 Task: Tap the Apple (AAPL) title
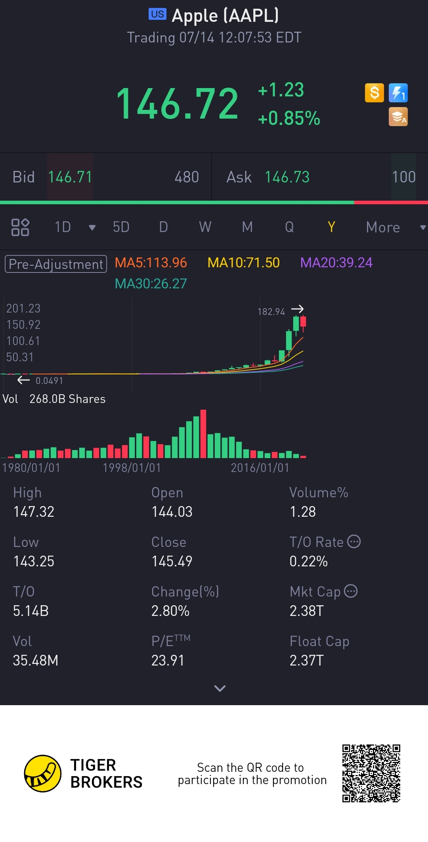point(225,16)
